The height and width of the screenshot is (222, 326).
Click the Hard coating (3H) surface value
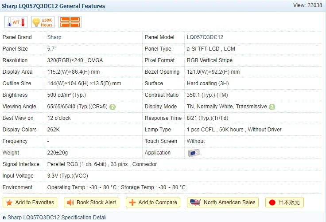tap(208, 83)
